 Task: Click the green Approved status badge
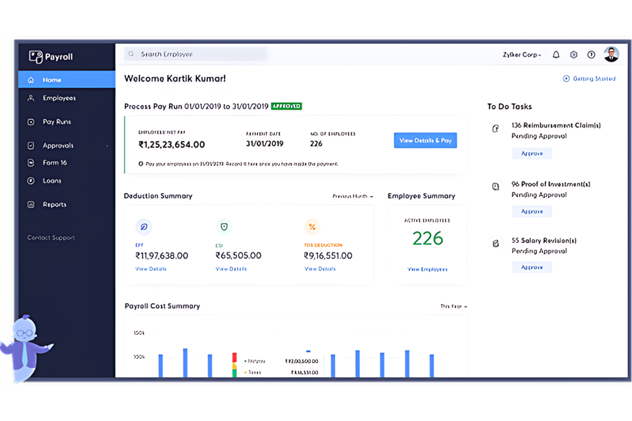click(287, 106)
